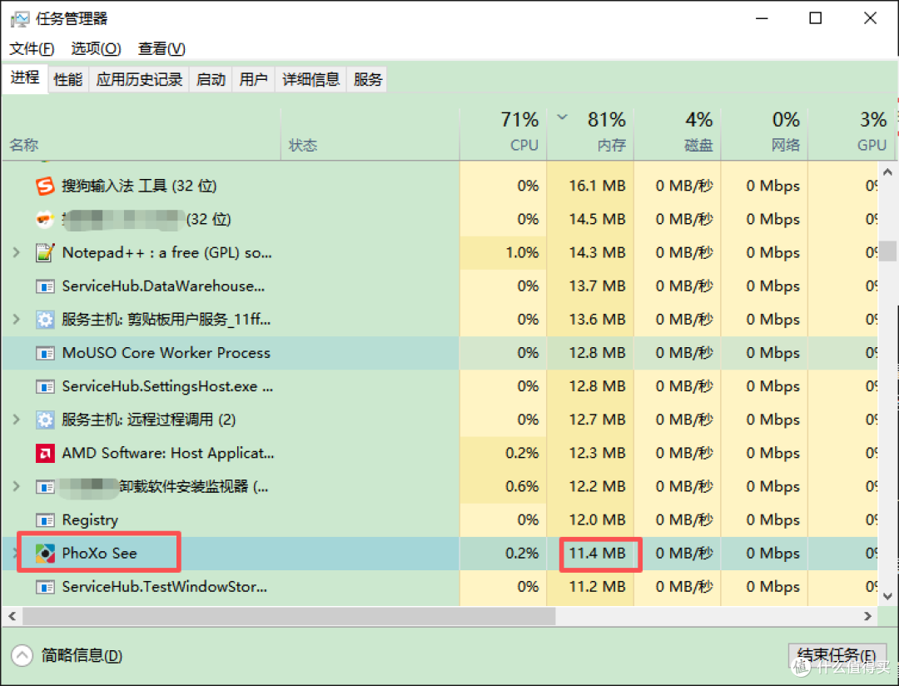
Task: Click the Task Manager title bar icon
Action: tap(19, 19)
